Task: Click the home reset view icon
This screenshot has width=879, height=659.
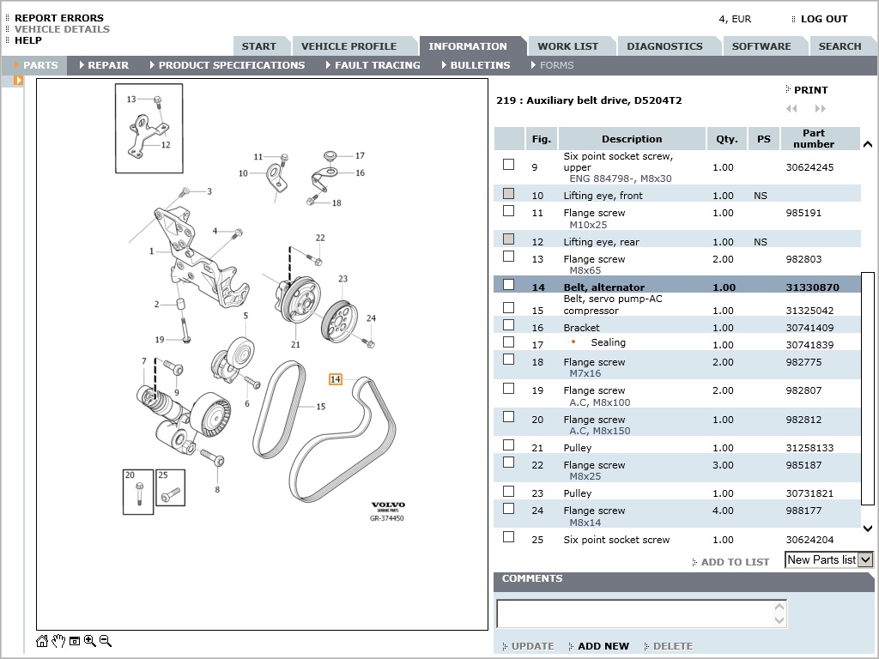Action: point(42,641)
